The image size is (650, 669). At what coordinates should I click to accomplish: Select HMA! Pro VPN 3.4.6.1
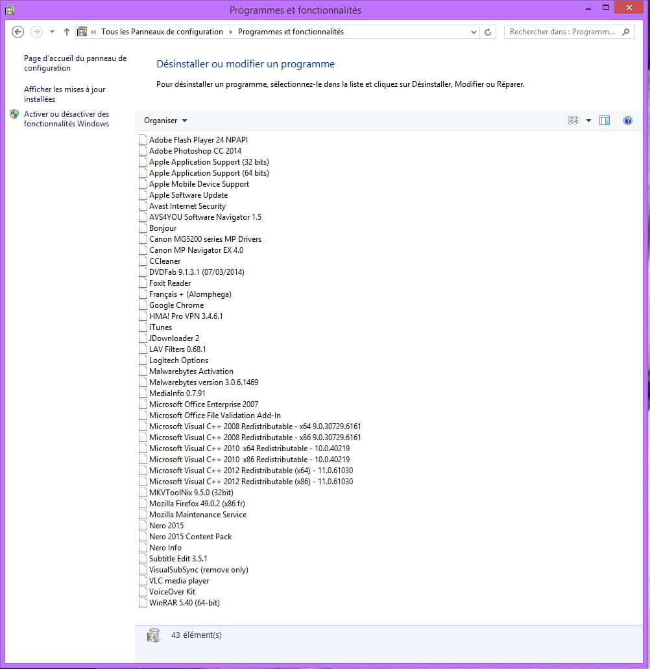tap(186, 316)
